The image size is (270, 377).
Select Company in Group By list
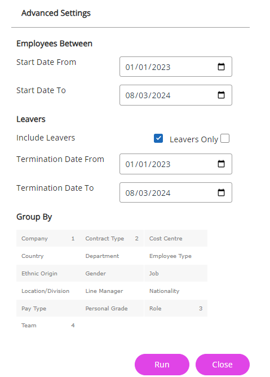[48, 238]
